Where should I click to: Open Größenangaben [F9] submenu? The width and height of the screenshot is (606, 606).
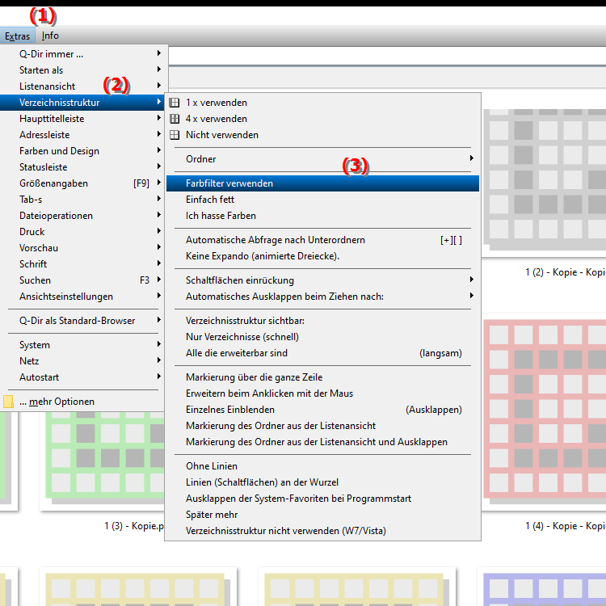82,183
